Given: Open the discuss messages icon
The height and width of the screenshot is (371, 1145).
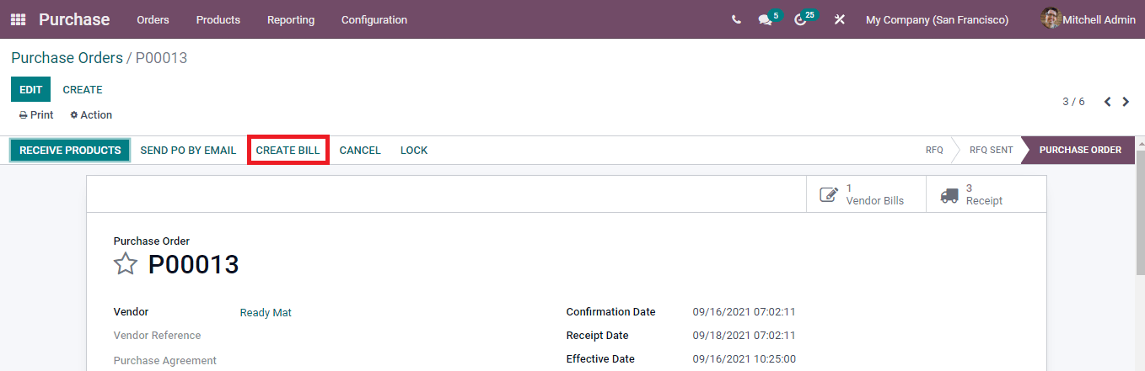Looking at the screenshot, I should click(765, 19).
